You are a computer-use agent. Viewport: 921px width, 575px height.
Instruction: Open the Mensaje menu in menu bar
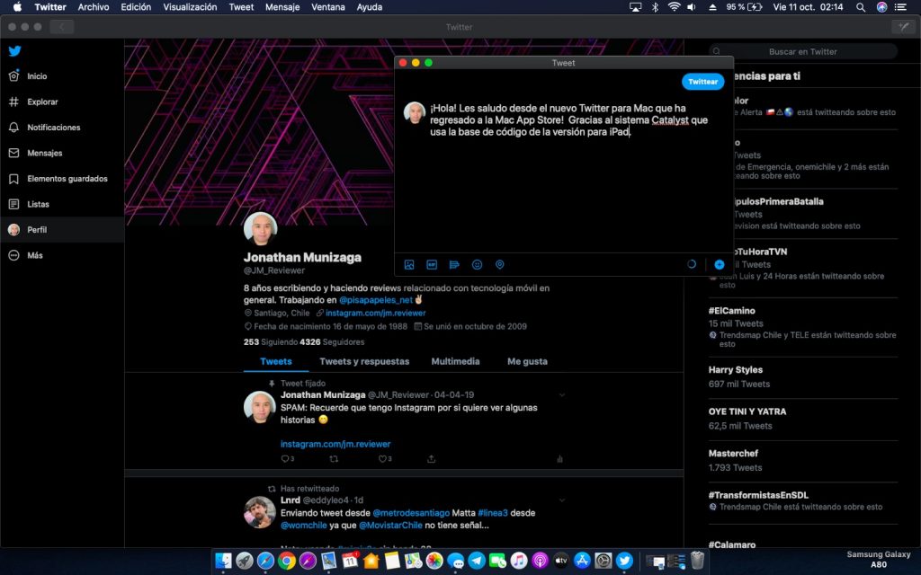pos(282,7)
